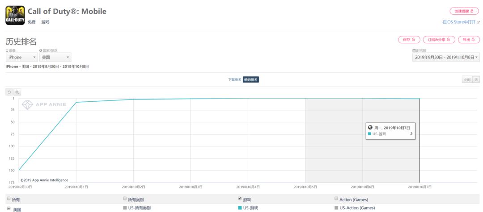Open the iPhone device dropdown

click(x=22, y=57)
